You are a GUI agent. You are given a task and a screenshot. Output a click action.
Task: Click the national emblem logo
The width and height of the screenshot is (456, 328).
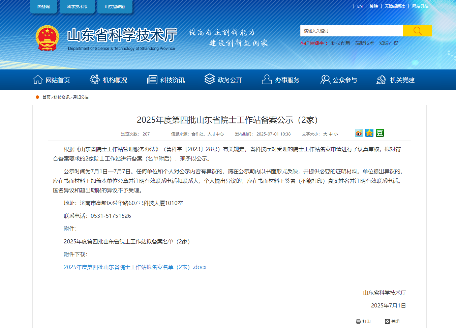click(48, 38)
